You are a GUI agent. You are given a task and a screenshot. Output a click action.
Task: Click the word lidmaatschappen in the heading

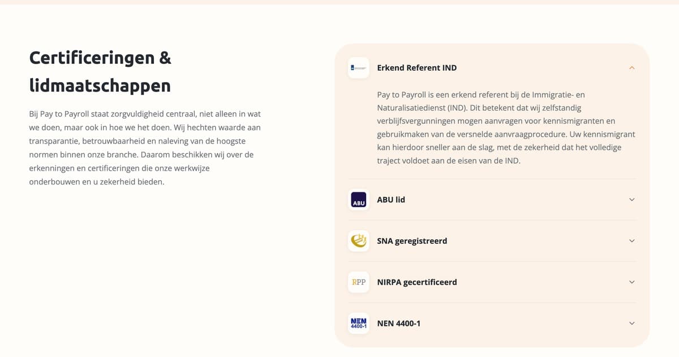100,85
